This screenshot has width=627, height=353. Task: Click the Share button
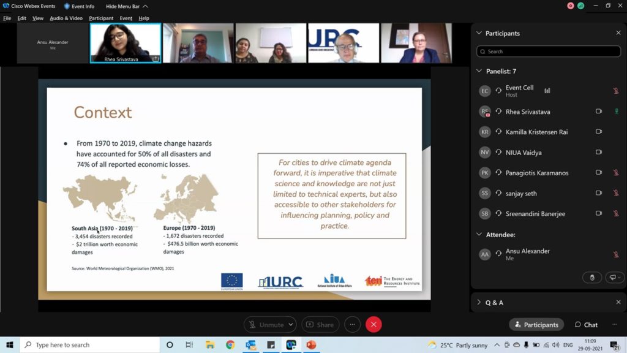[319, 325]
